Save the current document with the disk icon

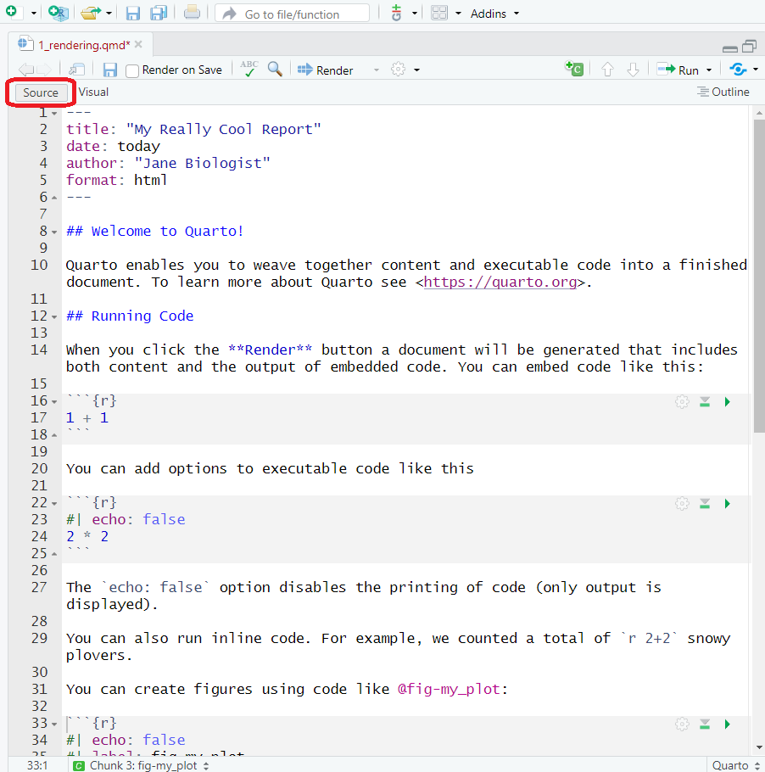click(x=109, y=69)
